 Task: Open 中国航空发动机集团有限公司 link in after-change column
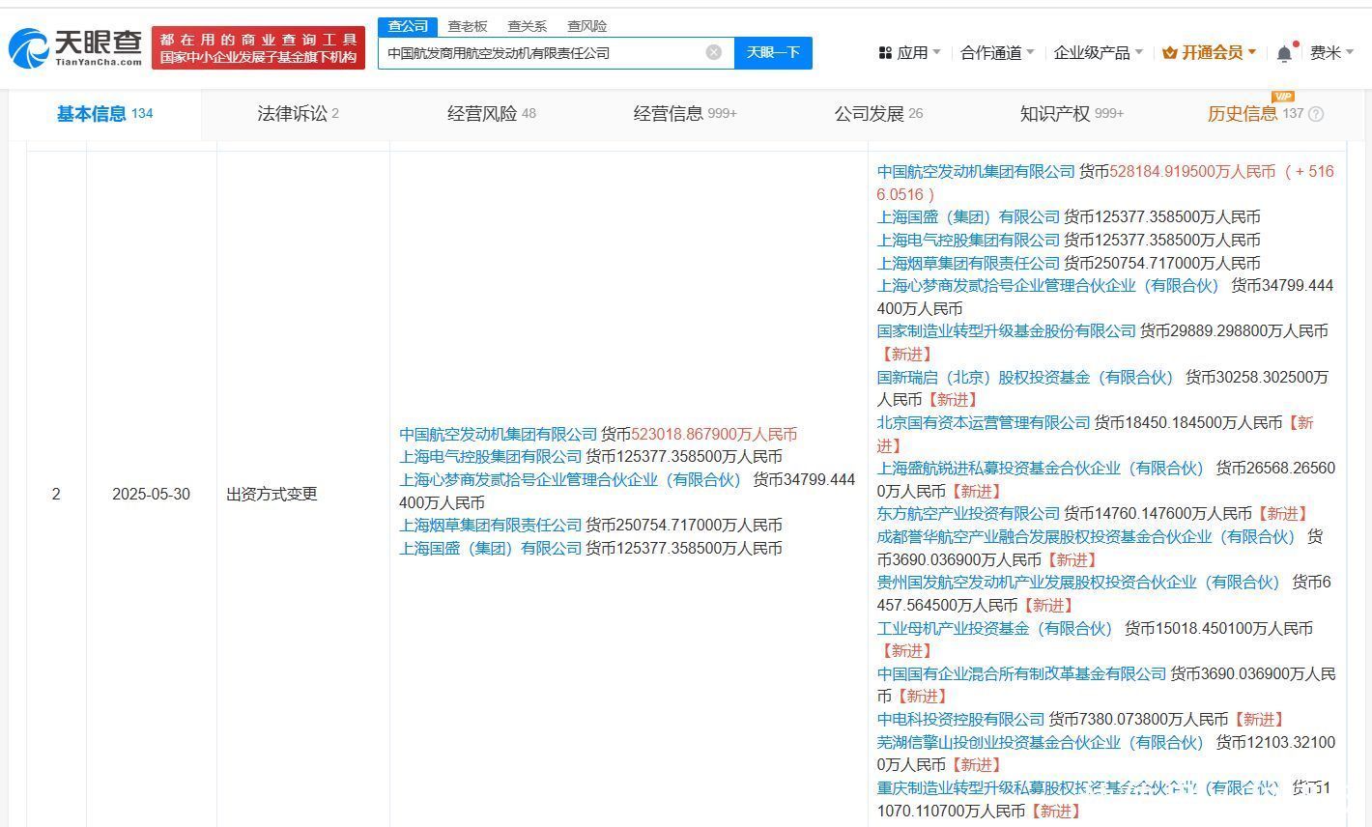pyautogui.click(x=976, y=171)
